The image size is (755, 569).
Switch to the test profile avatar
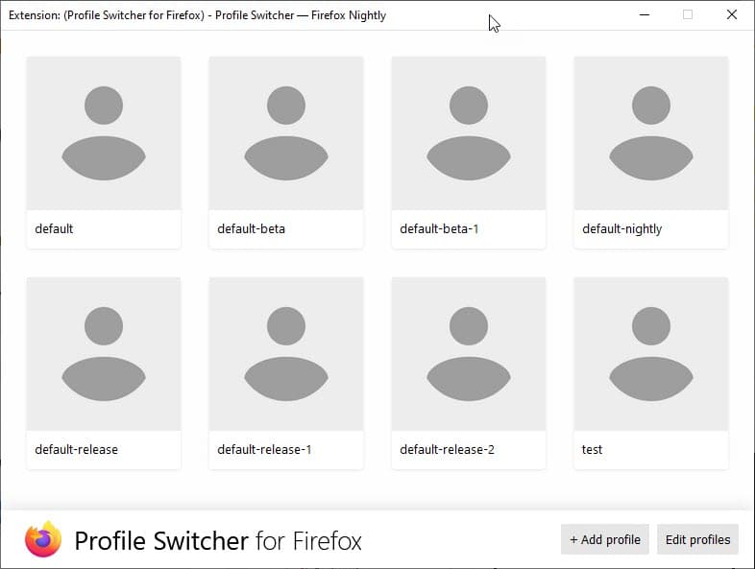651,354
